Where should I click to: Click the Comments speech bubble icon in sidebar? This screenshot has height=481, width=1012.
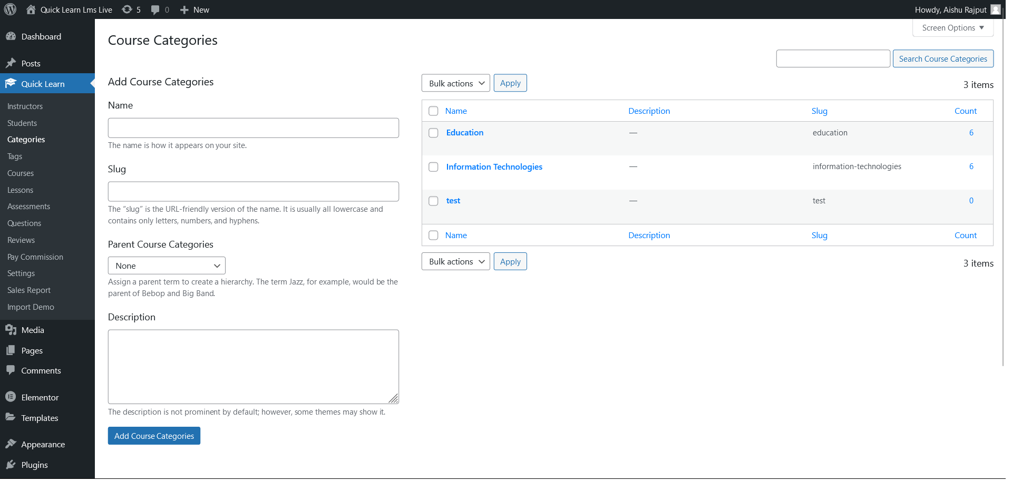11,370
